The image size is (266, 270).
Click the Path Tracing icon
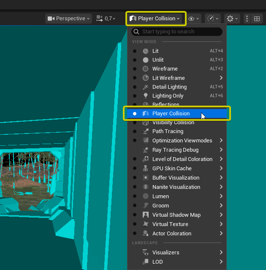click(146, 131)
